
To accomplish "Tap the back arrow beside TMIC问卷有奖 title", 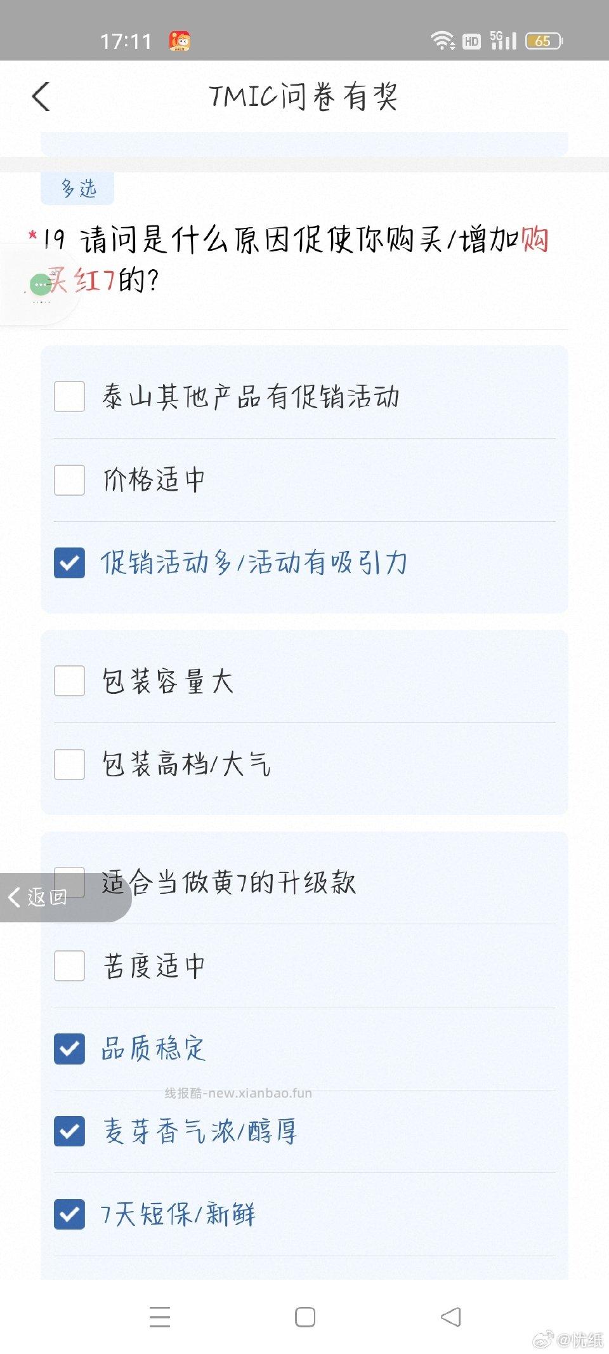I will click(x=40, y=96).
